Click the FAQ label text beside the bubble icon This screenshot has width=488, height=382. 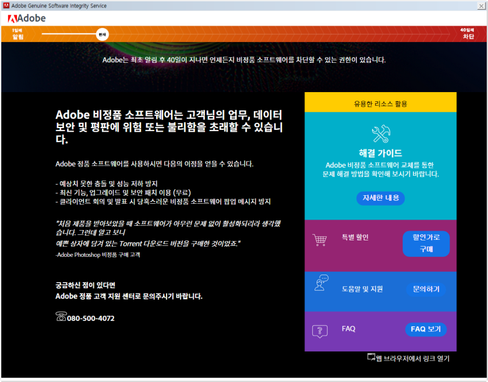[348, 329]
